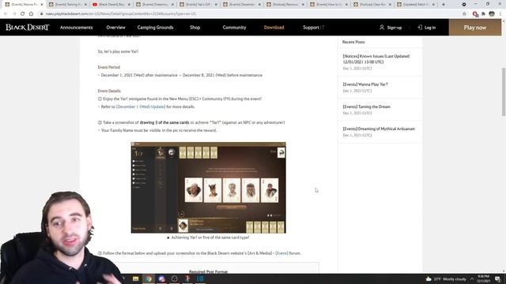Click the browser home icon
The image size is (506, 284).
31,14
